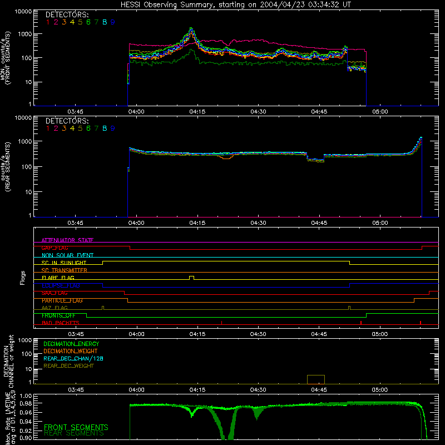Click the DECIMATION_WEIGHT legend entry
Viewport: 445px width, 445px height.
click(x=71, y=351)
